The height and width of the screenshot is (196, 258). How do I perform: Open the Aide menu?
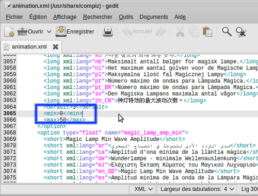point(180,17)
